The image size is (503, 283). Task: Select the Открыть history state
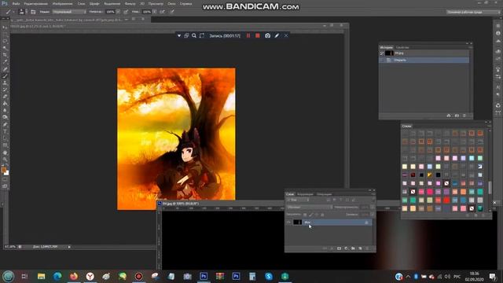(x=424, y=60)
